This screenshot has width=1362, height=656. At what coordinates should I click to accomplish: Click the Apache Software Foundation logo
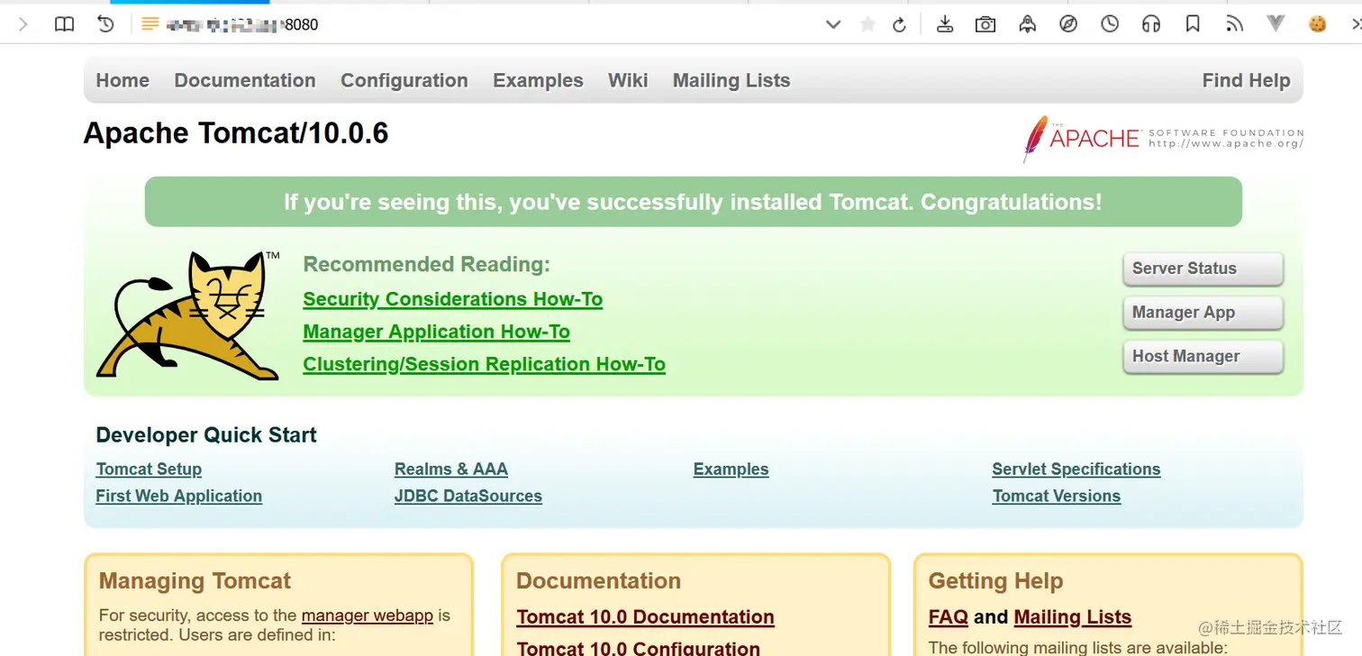1163,138
